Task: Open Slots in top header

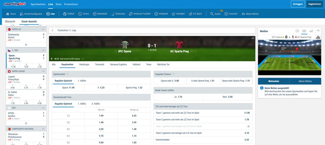Action: coord(58,4)
